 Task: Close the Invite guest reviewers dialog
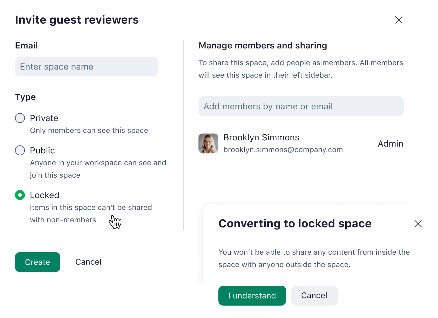click(399, 20)
